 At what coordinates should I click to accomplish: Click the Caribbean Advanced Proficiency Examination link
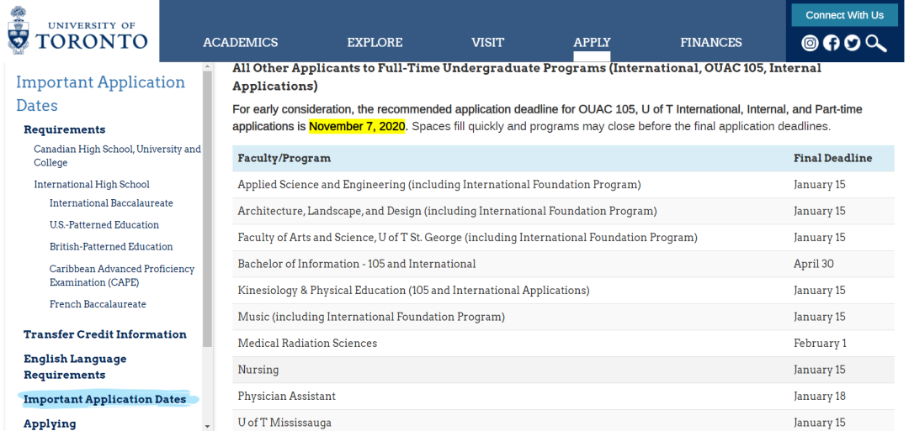[x=122, y=276]
